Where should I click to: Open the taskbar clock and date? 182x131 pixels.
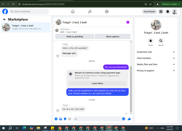(170, 128)
